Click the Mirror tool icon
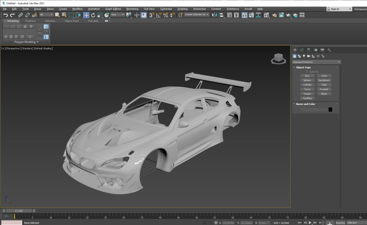The image size is (367, 225). (214, 15)
